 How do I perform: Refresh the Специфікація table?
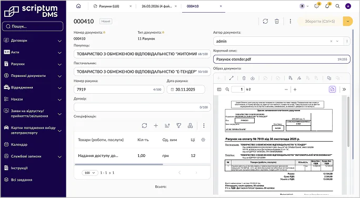point(144,126)
